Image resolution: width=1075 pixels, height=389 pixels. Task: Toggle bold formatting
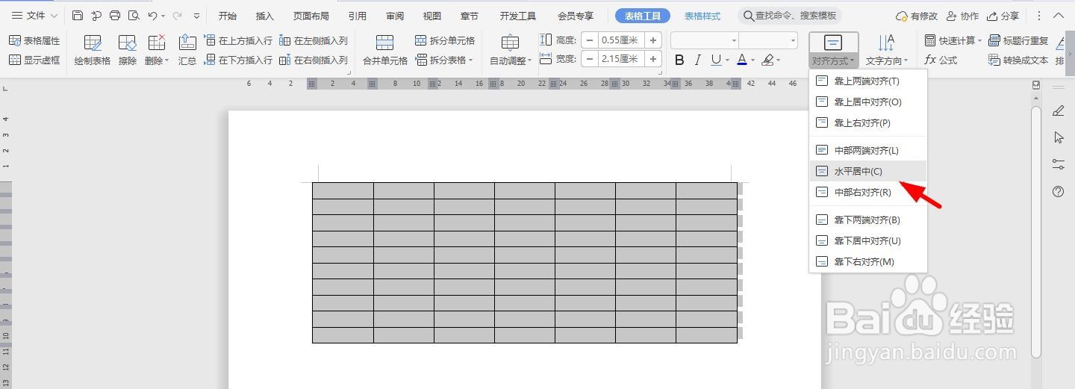pyautogui.click(x=679, y=60)
